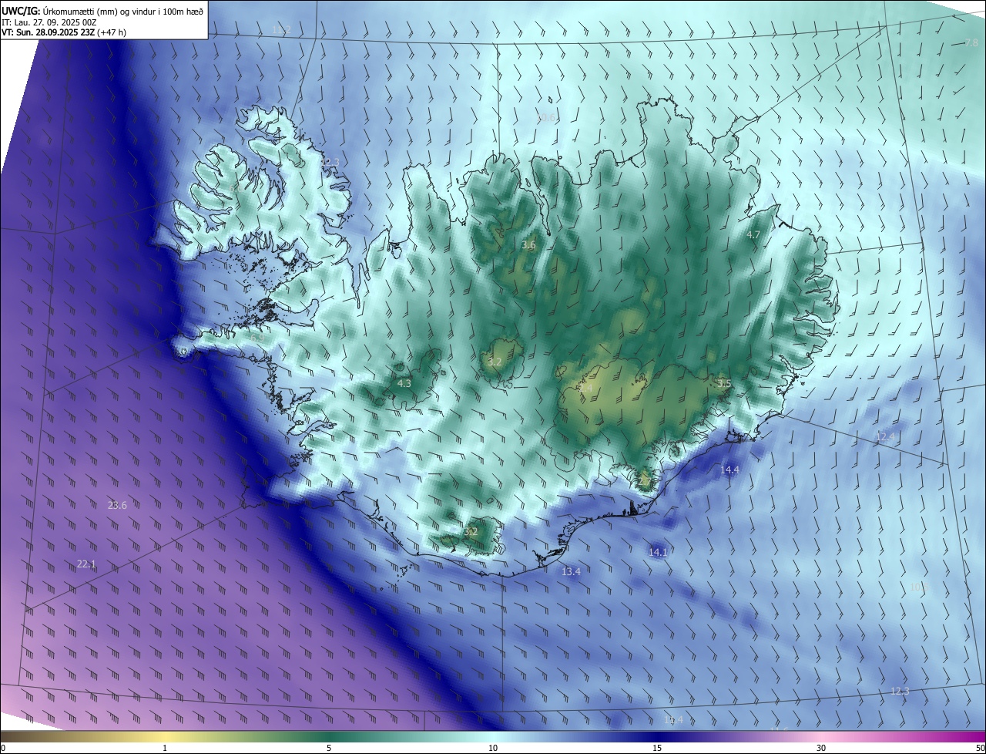Click the 7.8 value on the map
The image size is (986, 754).
[x=971, y=43]
